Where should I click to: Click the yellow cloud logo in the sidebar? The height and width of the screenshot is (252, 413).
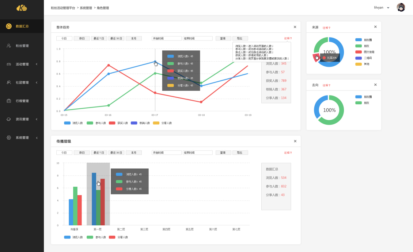pos(22,8)
